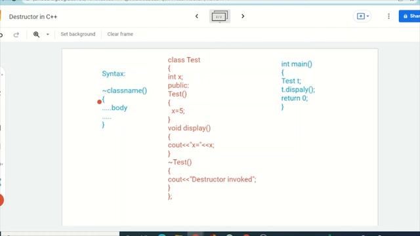Click Clear frame button
The height and width of the screenshot is (236, 420).
(x=120, y=34)
